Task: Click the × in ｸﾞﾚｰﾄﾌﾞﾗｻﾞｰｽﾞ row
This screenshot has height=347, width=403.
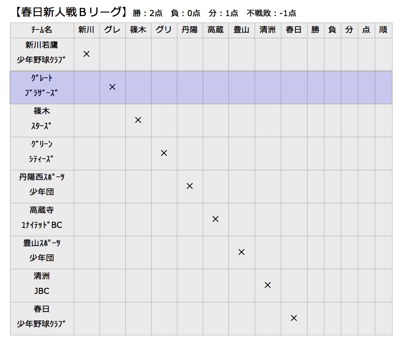Action: coord(112,87)
